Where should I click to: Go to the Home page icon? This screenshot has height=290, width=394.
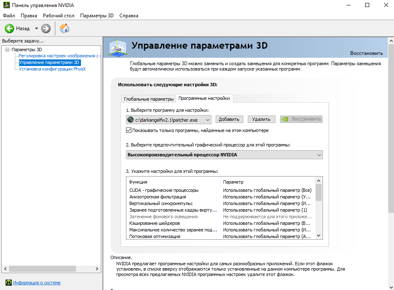[x=64, y=28]
